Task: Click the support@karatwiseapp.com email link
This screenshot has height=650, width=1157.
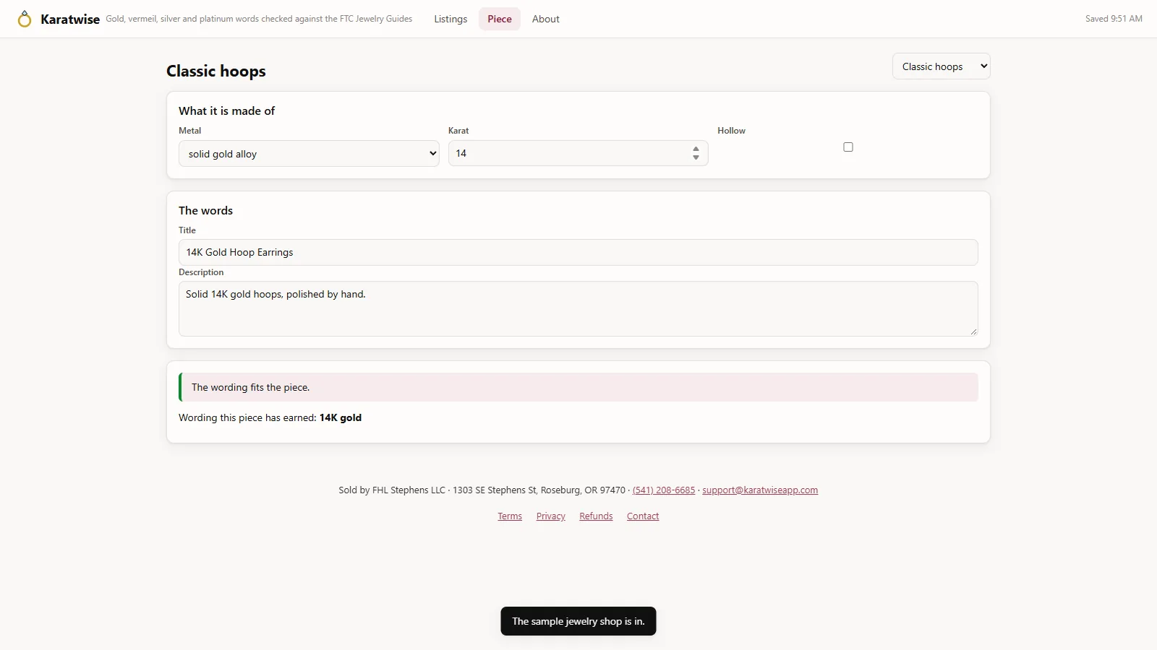Action: (760, 490)
